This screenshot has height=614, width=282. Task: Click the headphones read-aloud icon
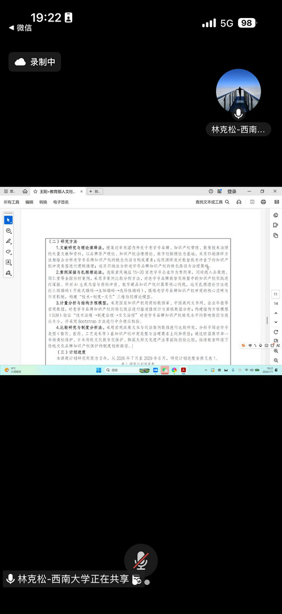click(239, 202)
